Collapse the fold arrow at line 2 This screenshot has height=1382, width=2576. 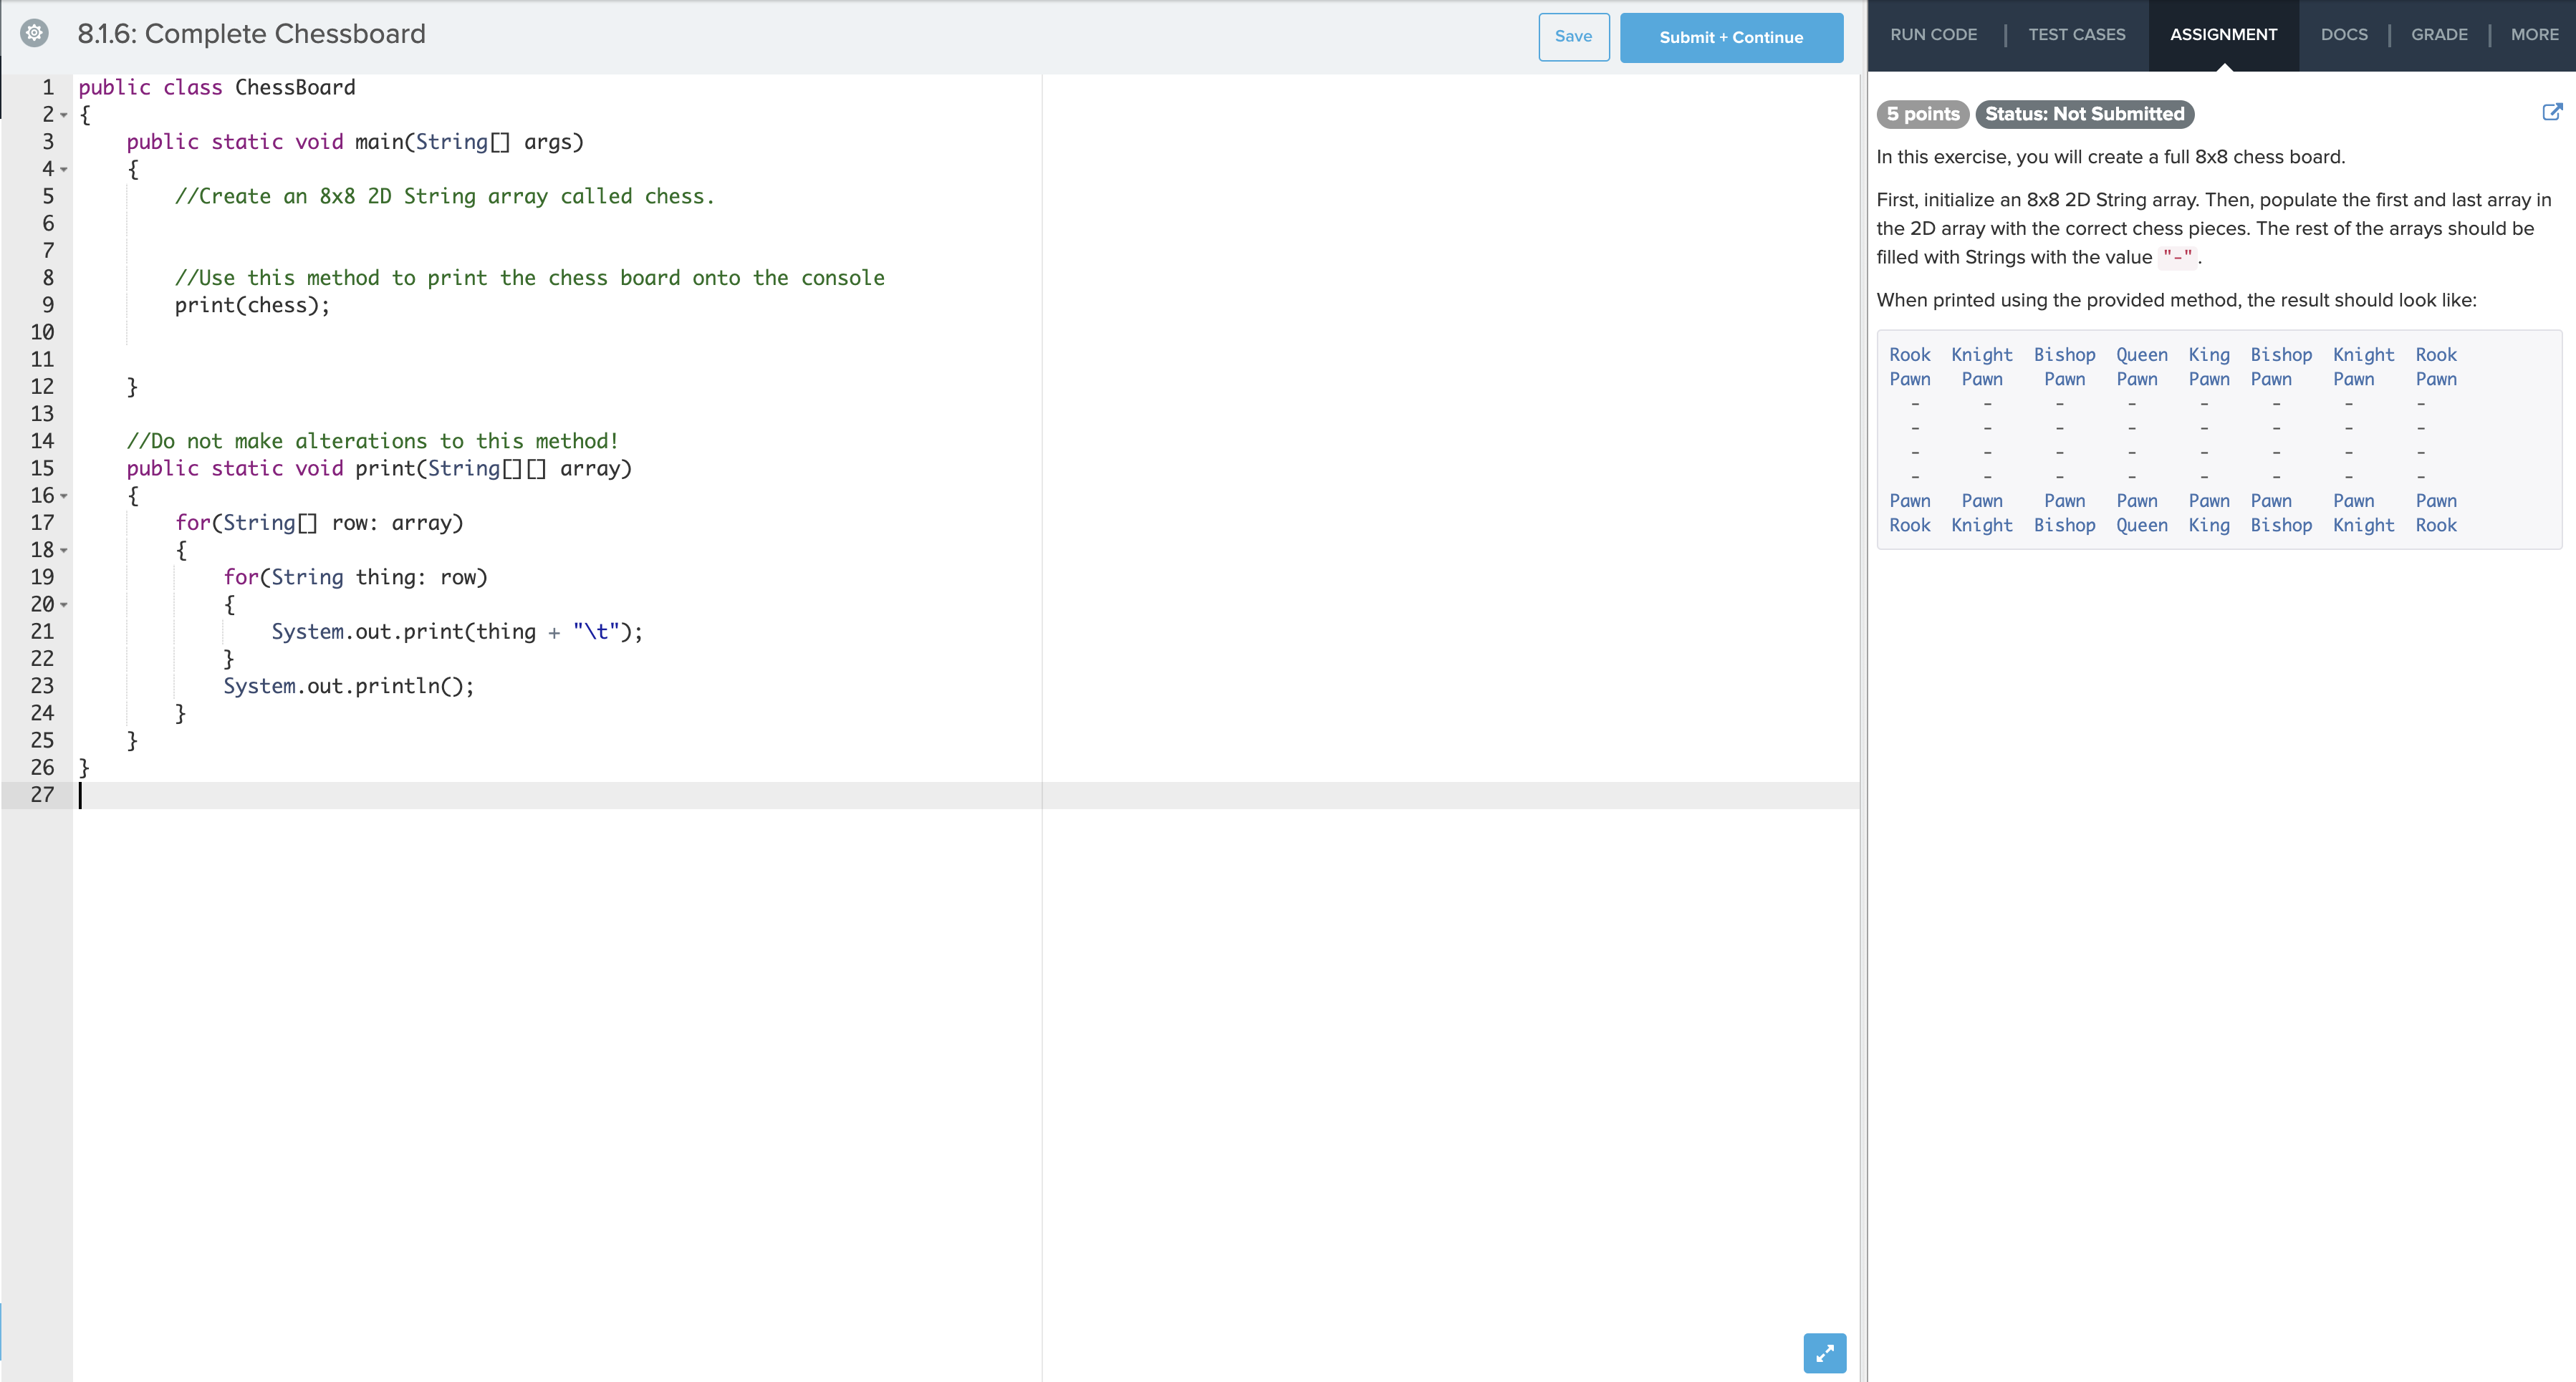(x=64, y=116)
